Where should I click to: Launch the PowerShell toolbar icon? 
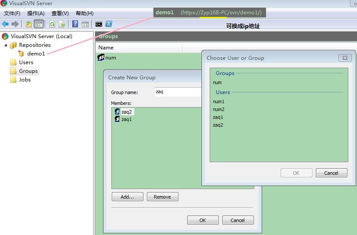pyautogui.click(x=109, y=24)
